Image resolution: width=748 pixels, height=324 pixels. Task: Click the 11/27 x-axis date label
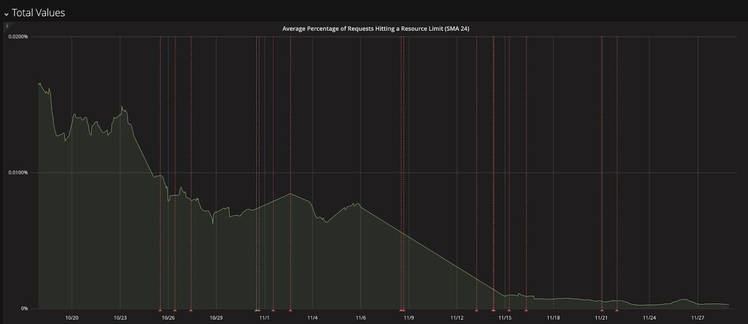(698, 317)
